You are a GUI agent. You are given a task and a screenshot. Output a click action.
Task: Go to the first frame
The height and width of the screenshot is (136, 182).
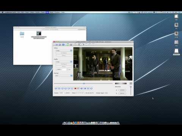88,88
